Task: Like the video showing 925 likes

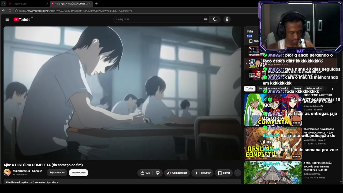Action: click(145, 173)
